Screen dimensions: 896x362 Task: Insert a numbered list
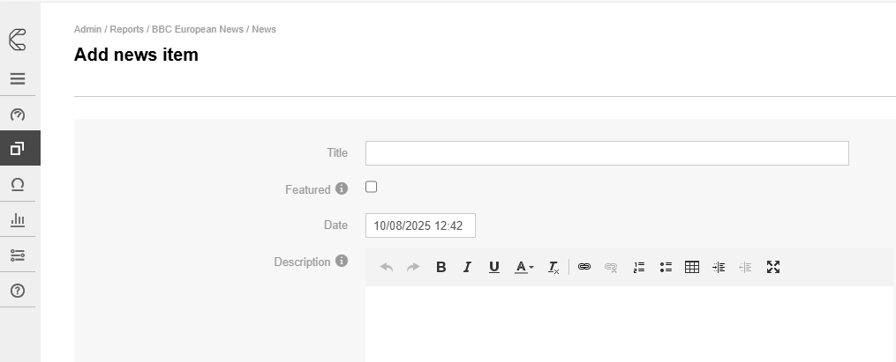(x=639, y=268)
